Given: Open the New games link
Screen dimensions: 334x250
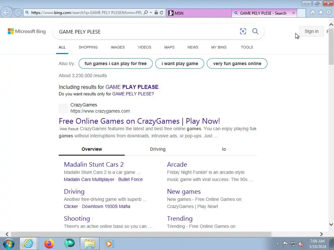Looking at the screenshot, I should (x=184, y=191).
